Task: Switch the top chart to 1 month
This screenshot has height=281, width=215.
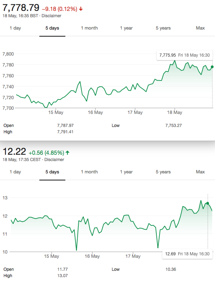Action: tap(89, 28)
